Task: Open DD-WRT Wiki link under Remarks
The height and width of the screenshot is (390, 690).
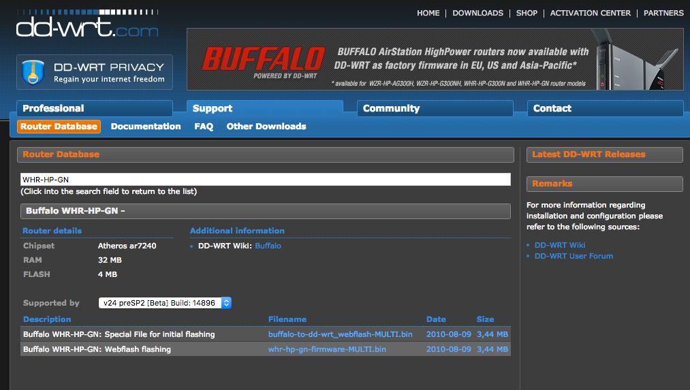Action: coord(560,245)
